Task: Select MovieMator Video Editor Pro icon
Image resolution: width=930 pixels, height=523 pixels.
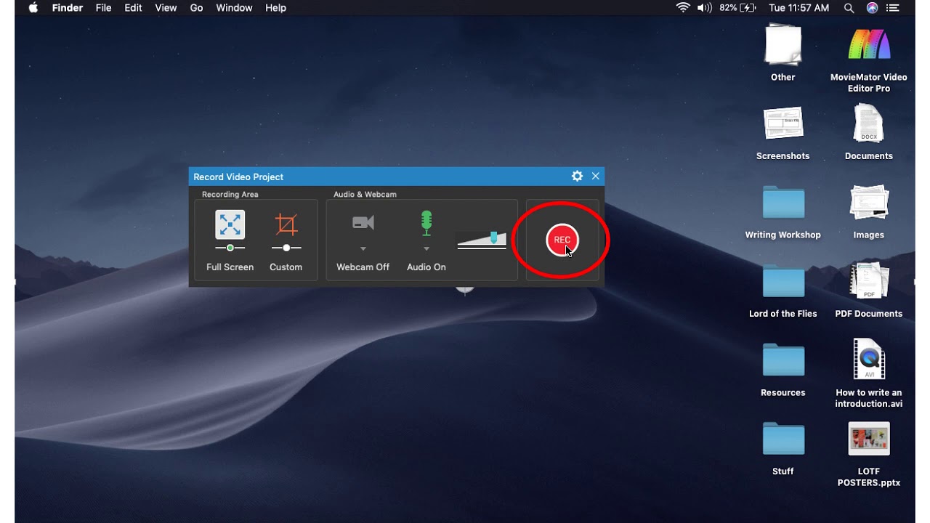Action: tap(869, 60)
